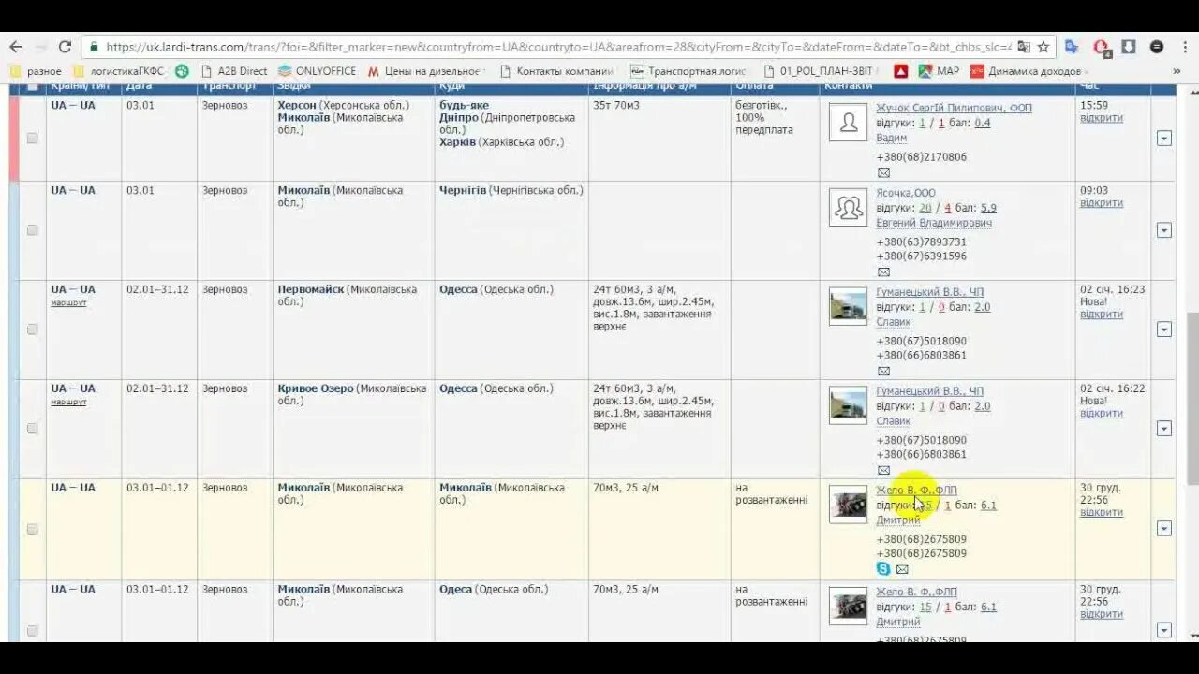
Task: Open truck photo in Первомайск row
Action: (x=848, y=306)
